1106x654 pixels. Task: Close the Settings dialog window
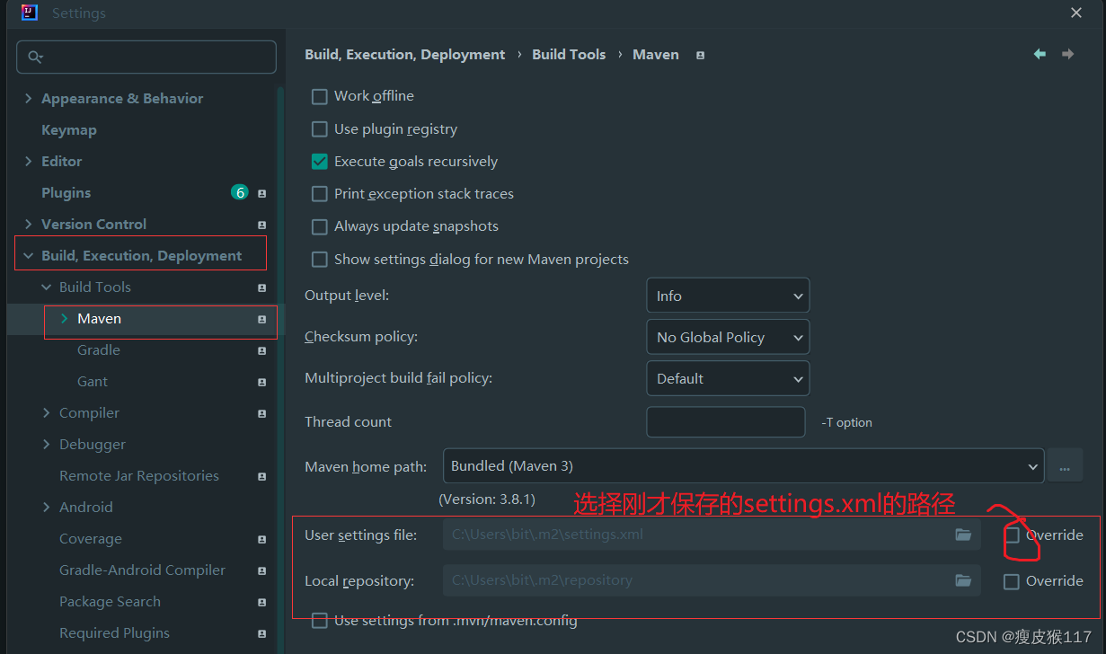(x=1076, y=13)
